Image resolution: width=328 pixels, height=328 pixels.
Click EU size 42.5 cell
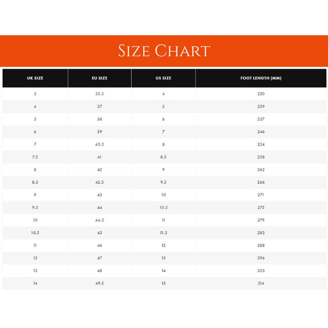(100, 182)
